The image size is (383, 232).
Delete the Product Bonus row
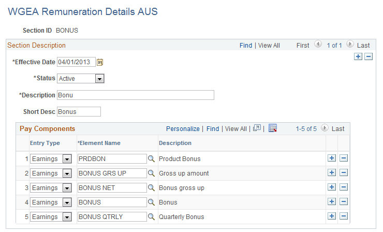pos(344,158)
